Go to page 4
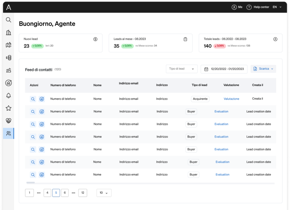Image resolution: width=290 pixels, height=210 pixels. click(47, 193)
